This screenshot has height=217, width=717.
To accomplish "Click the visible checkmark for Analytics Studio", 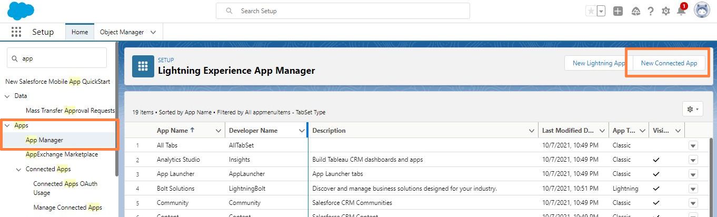I will pyautogui.click(x=656, y=160).
